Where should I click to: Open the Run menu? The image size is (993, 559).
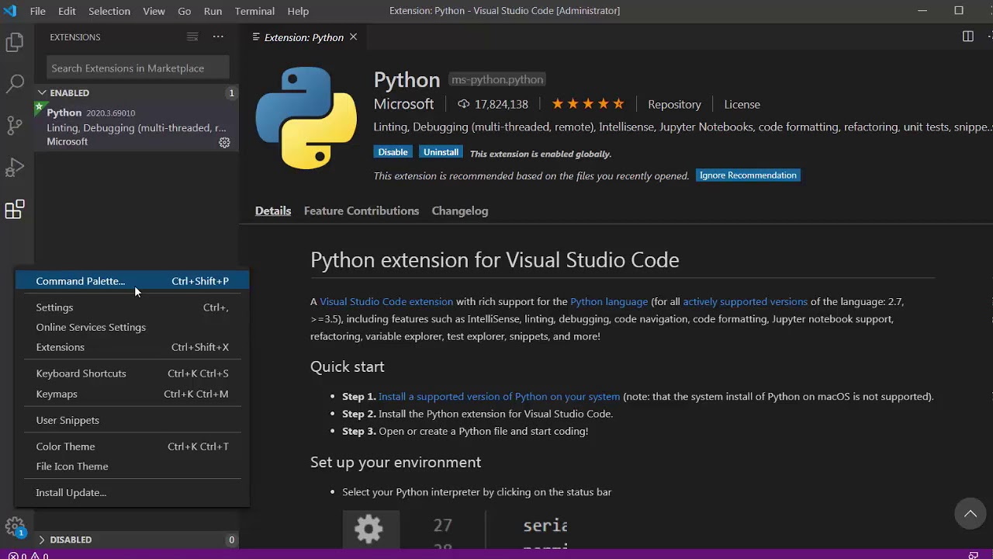[x=213, y=11]
